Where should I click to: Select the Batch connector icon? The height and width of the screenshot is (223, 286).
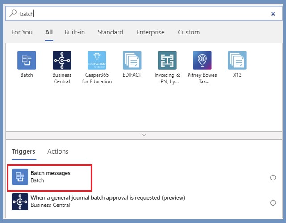tap(27, 60)
